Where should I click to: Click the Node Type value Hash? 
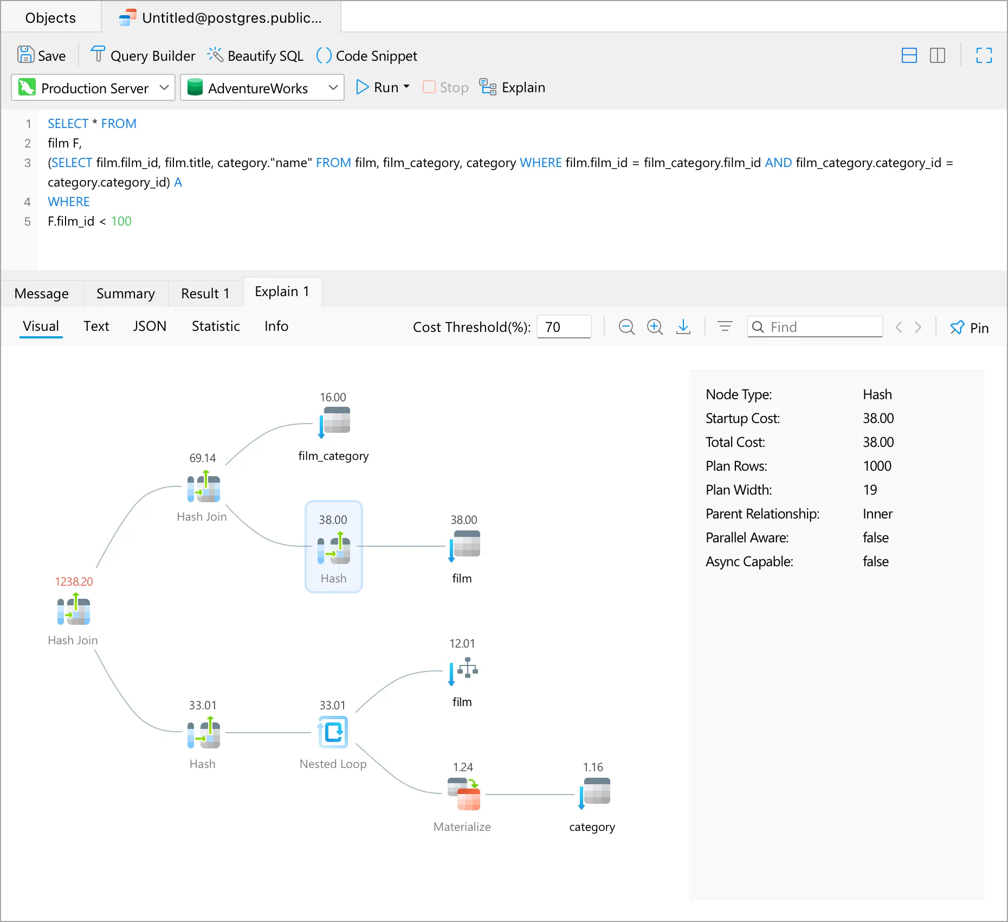point(877,394)
